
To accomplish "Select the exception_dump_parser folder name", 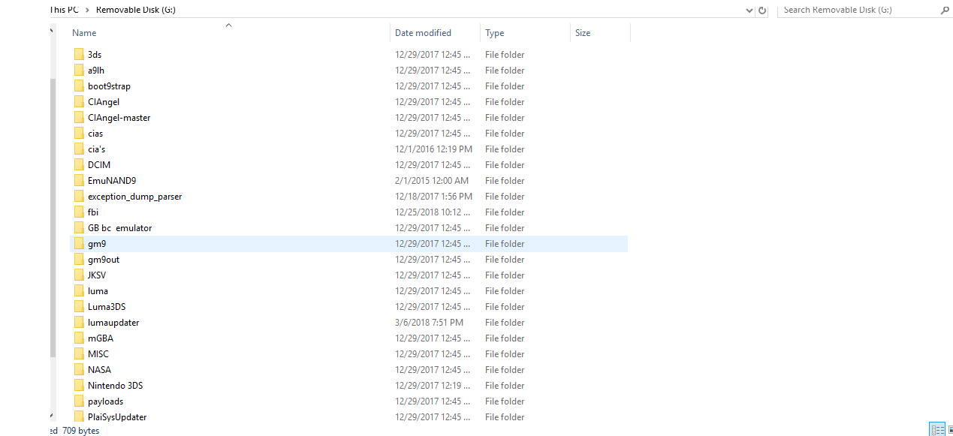I will 134,197.
